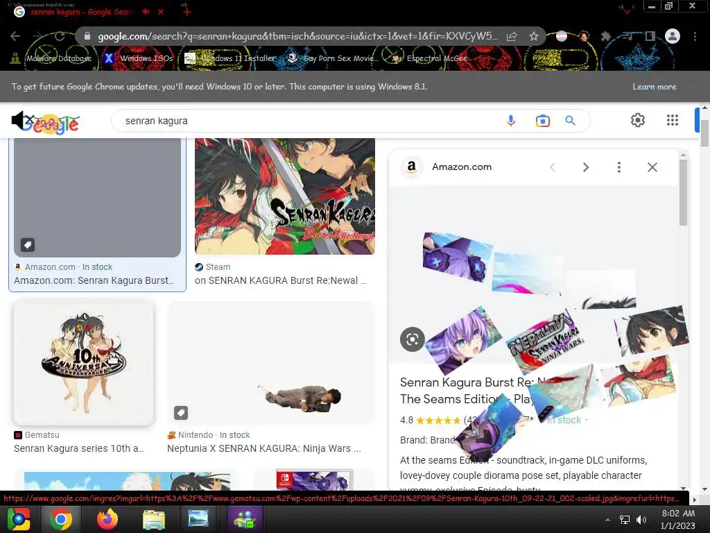Open the Google apps grid
The image size is (710, 533).
point(673,120)
